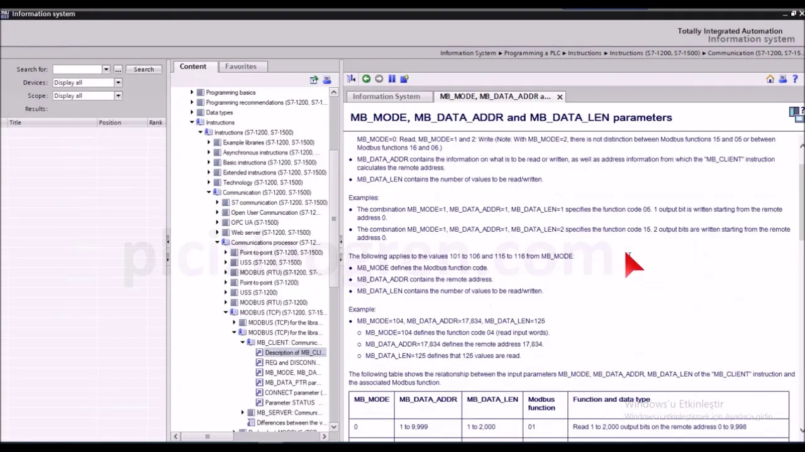Expand Basic instructions (S7-1200, S7-1500)
This screenshot has width=805, height=452.
209,163
